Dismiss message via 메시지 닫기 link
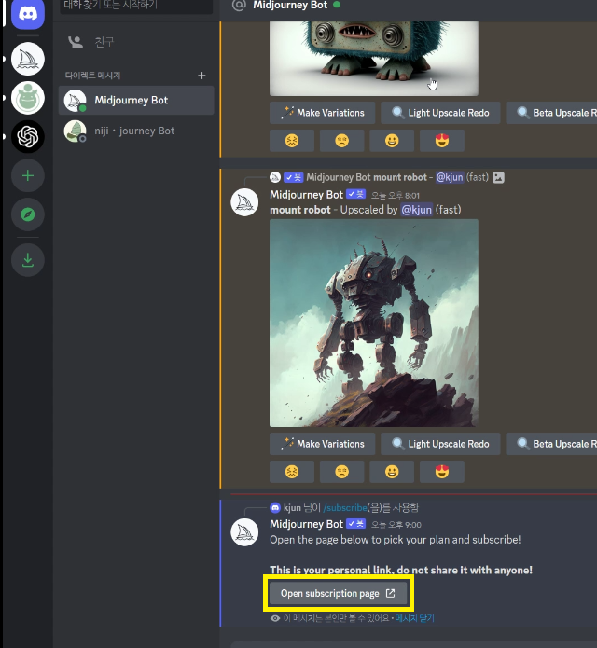The height and width of the screenshot is (648, 597). click(x=415, y=618)
